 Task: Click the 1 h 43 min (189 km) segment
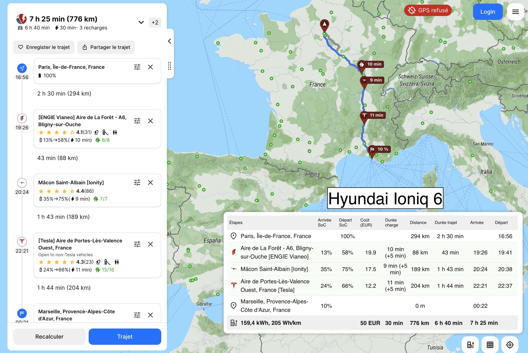[x=63, y=217]
